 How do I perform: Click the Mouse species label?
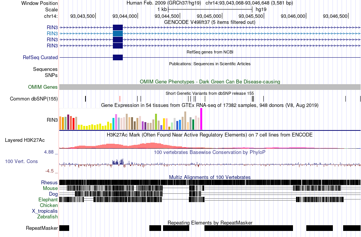point(50,188)
